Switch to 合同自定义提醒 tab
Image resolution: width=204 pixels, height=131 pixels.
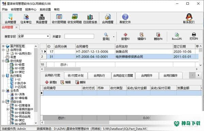123,76
